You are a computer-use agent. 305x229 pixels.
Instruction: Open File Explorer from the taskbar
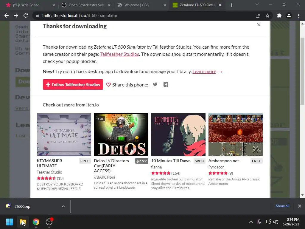coord(23,222)
